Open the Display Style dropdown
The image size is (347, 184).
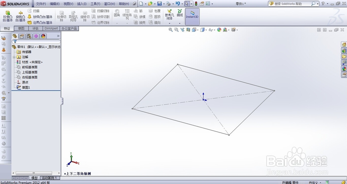pos(206,30)
